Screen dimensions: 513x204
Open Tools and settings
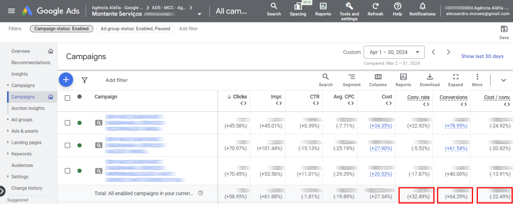click(x=349, y=12)
